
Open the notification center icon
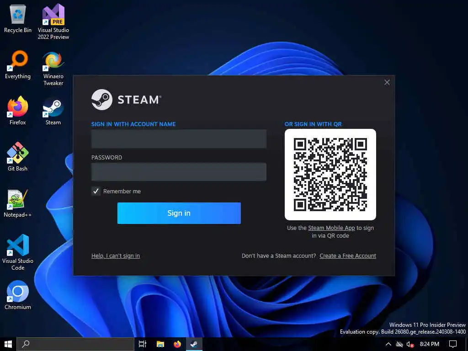coord(453,344)
